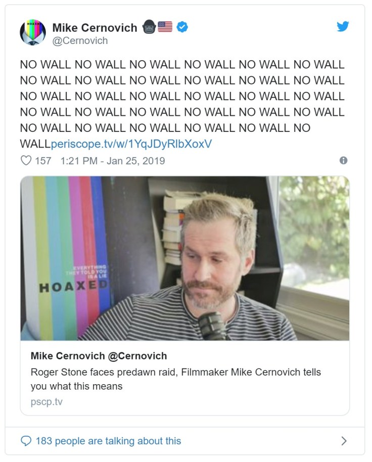View 183 people are talking about this
Screen dimensions: 372x462
108,441
